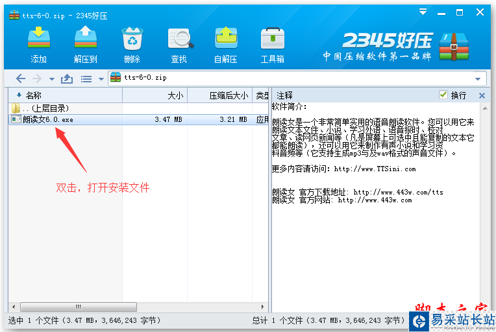Click the 朗读女6.0.exe file icon

(x=16, y=119)
